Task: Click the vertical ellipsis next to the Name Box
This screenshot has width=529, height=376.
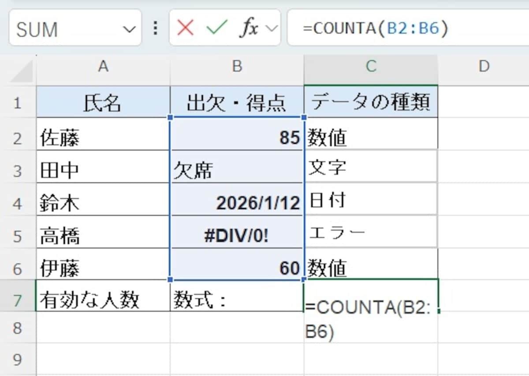Action: 155,27
